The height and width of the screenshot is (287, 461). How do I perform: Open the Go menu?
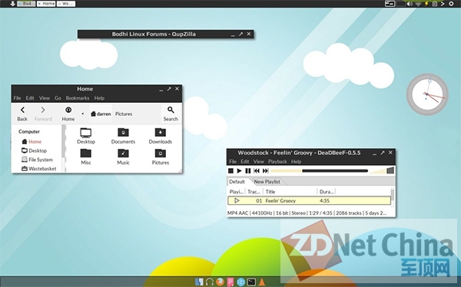(x=58, y=98)
